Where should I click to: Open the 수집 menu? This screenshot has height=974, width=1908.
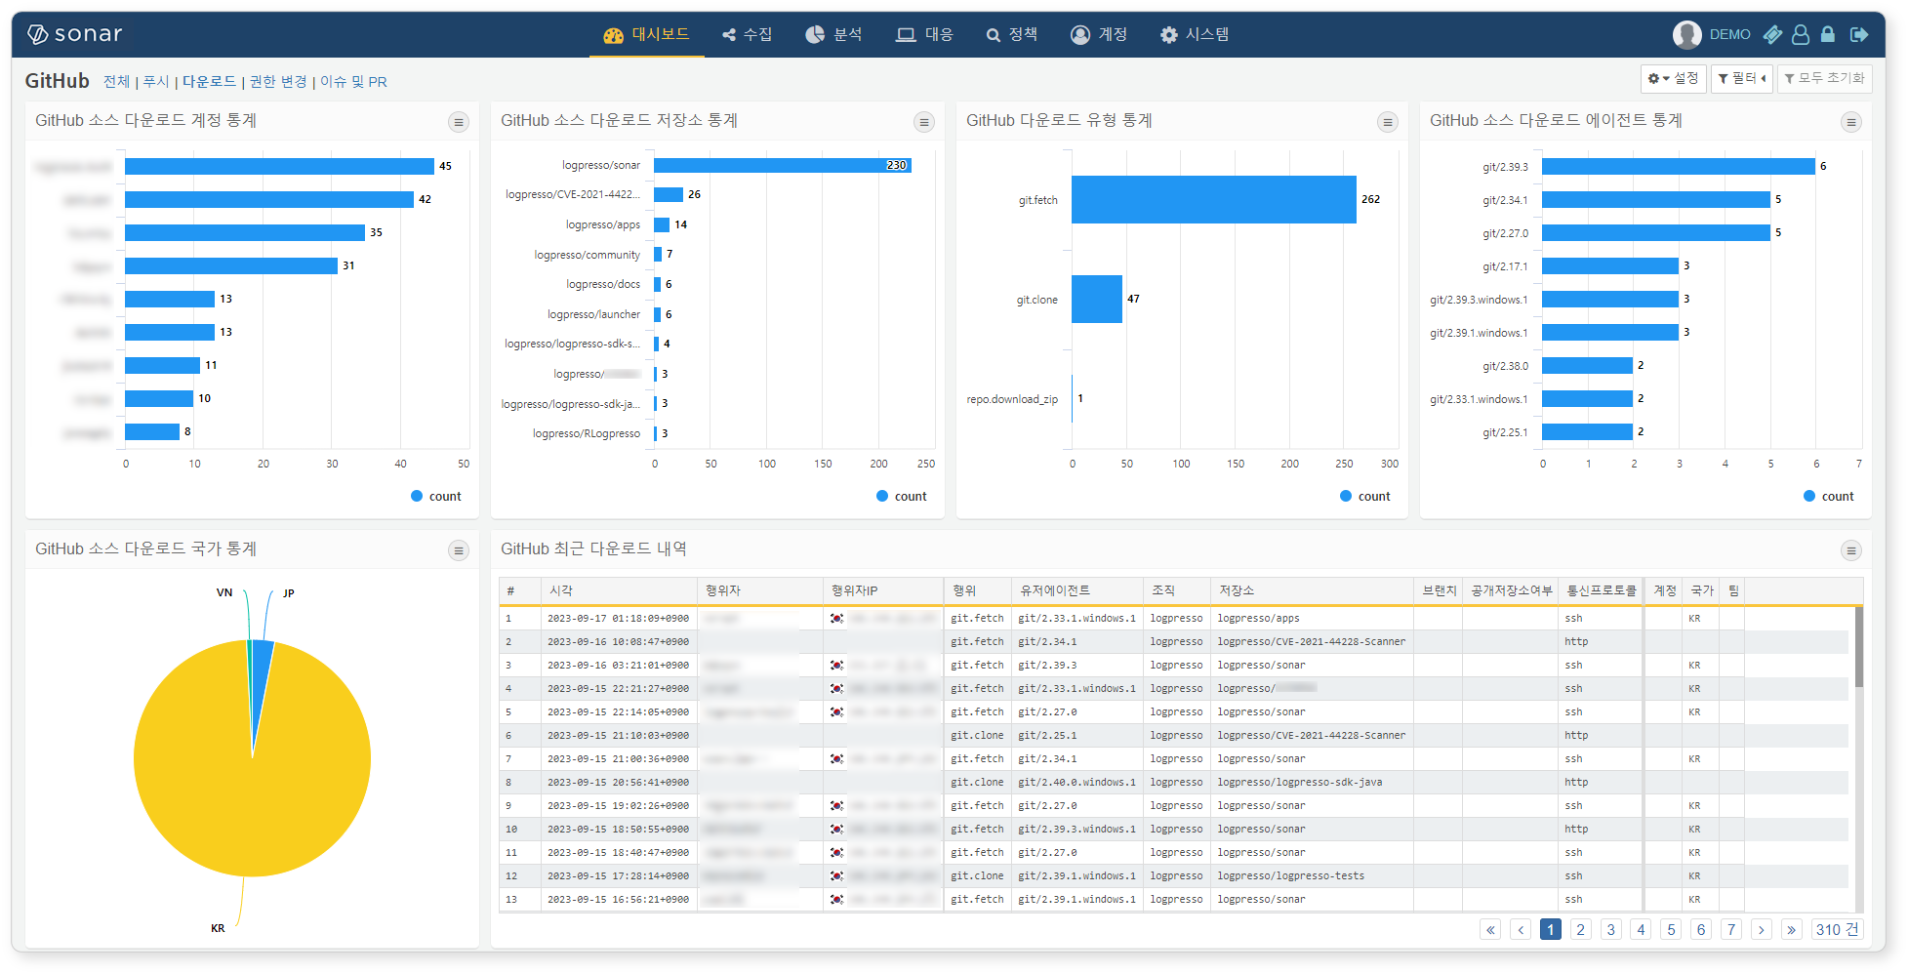[x=748, y=34]
